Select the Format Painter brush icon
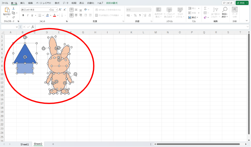 pyautogui.click(x=13, y=17)
